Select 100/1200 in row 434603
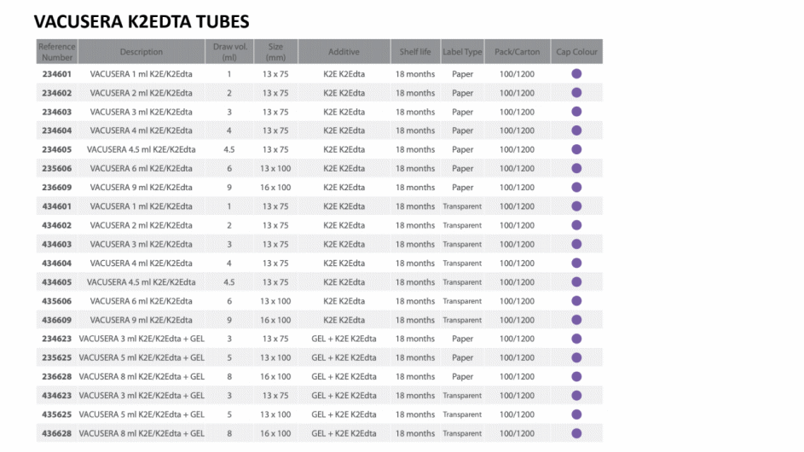The width and height of the screenshot is (804, 452). (518, 244)
